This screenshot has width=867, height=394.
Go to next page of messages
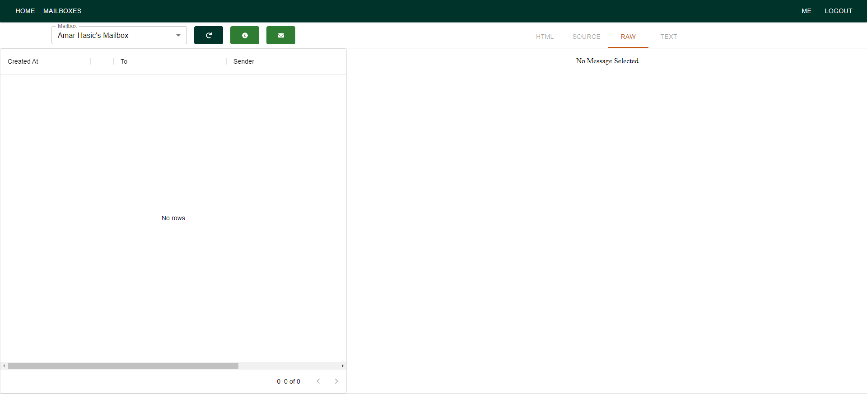point(336,381)
